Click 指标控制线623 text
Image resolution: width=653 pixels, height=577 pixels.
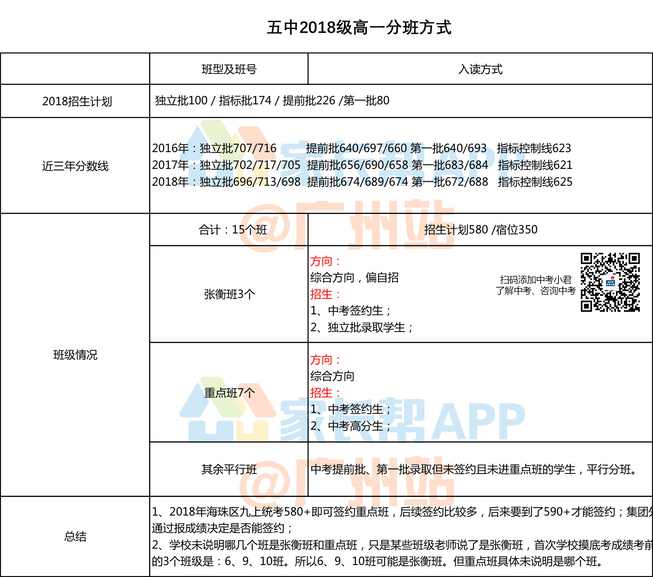(534, 148)
